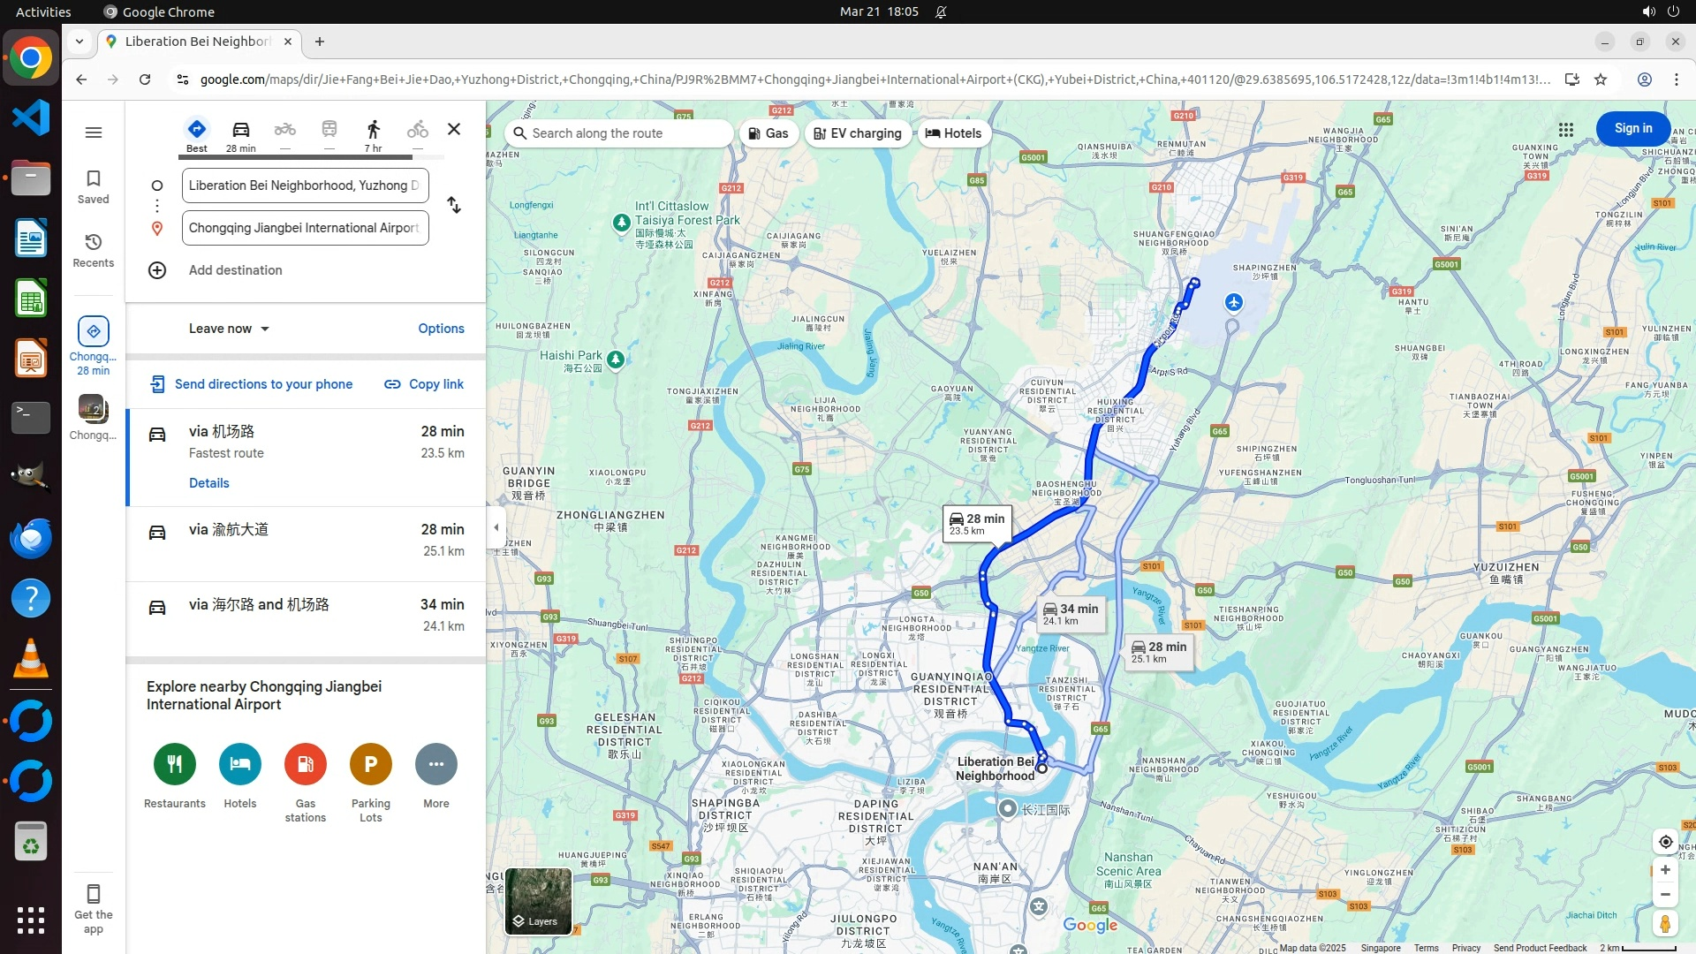
Task: Toggle the EV charging filter chip
Action: tap(857, 133)
